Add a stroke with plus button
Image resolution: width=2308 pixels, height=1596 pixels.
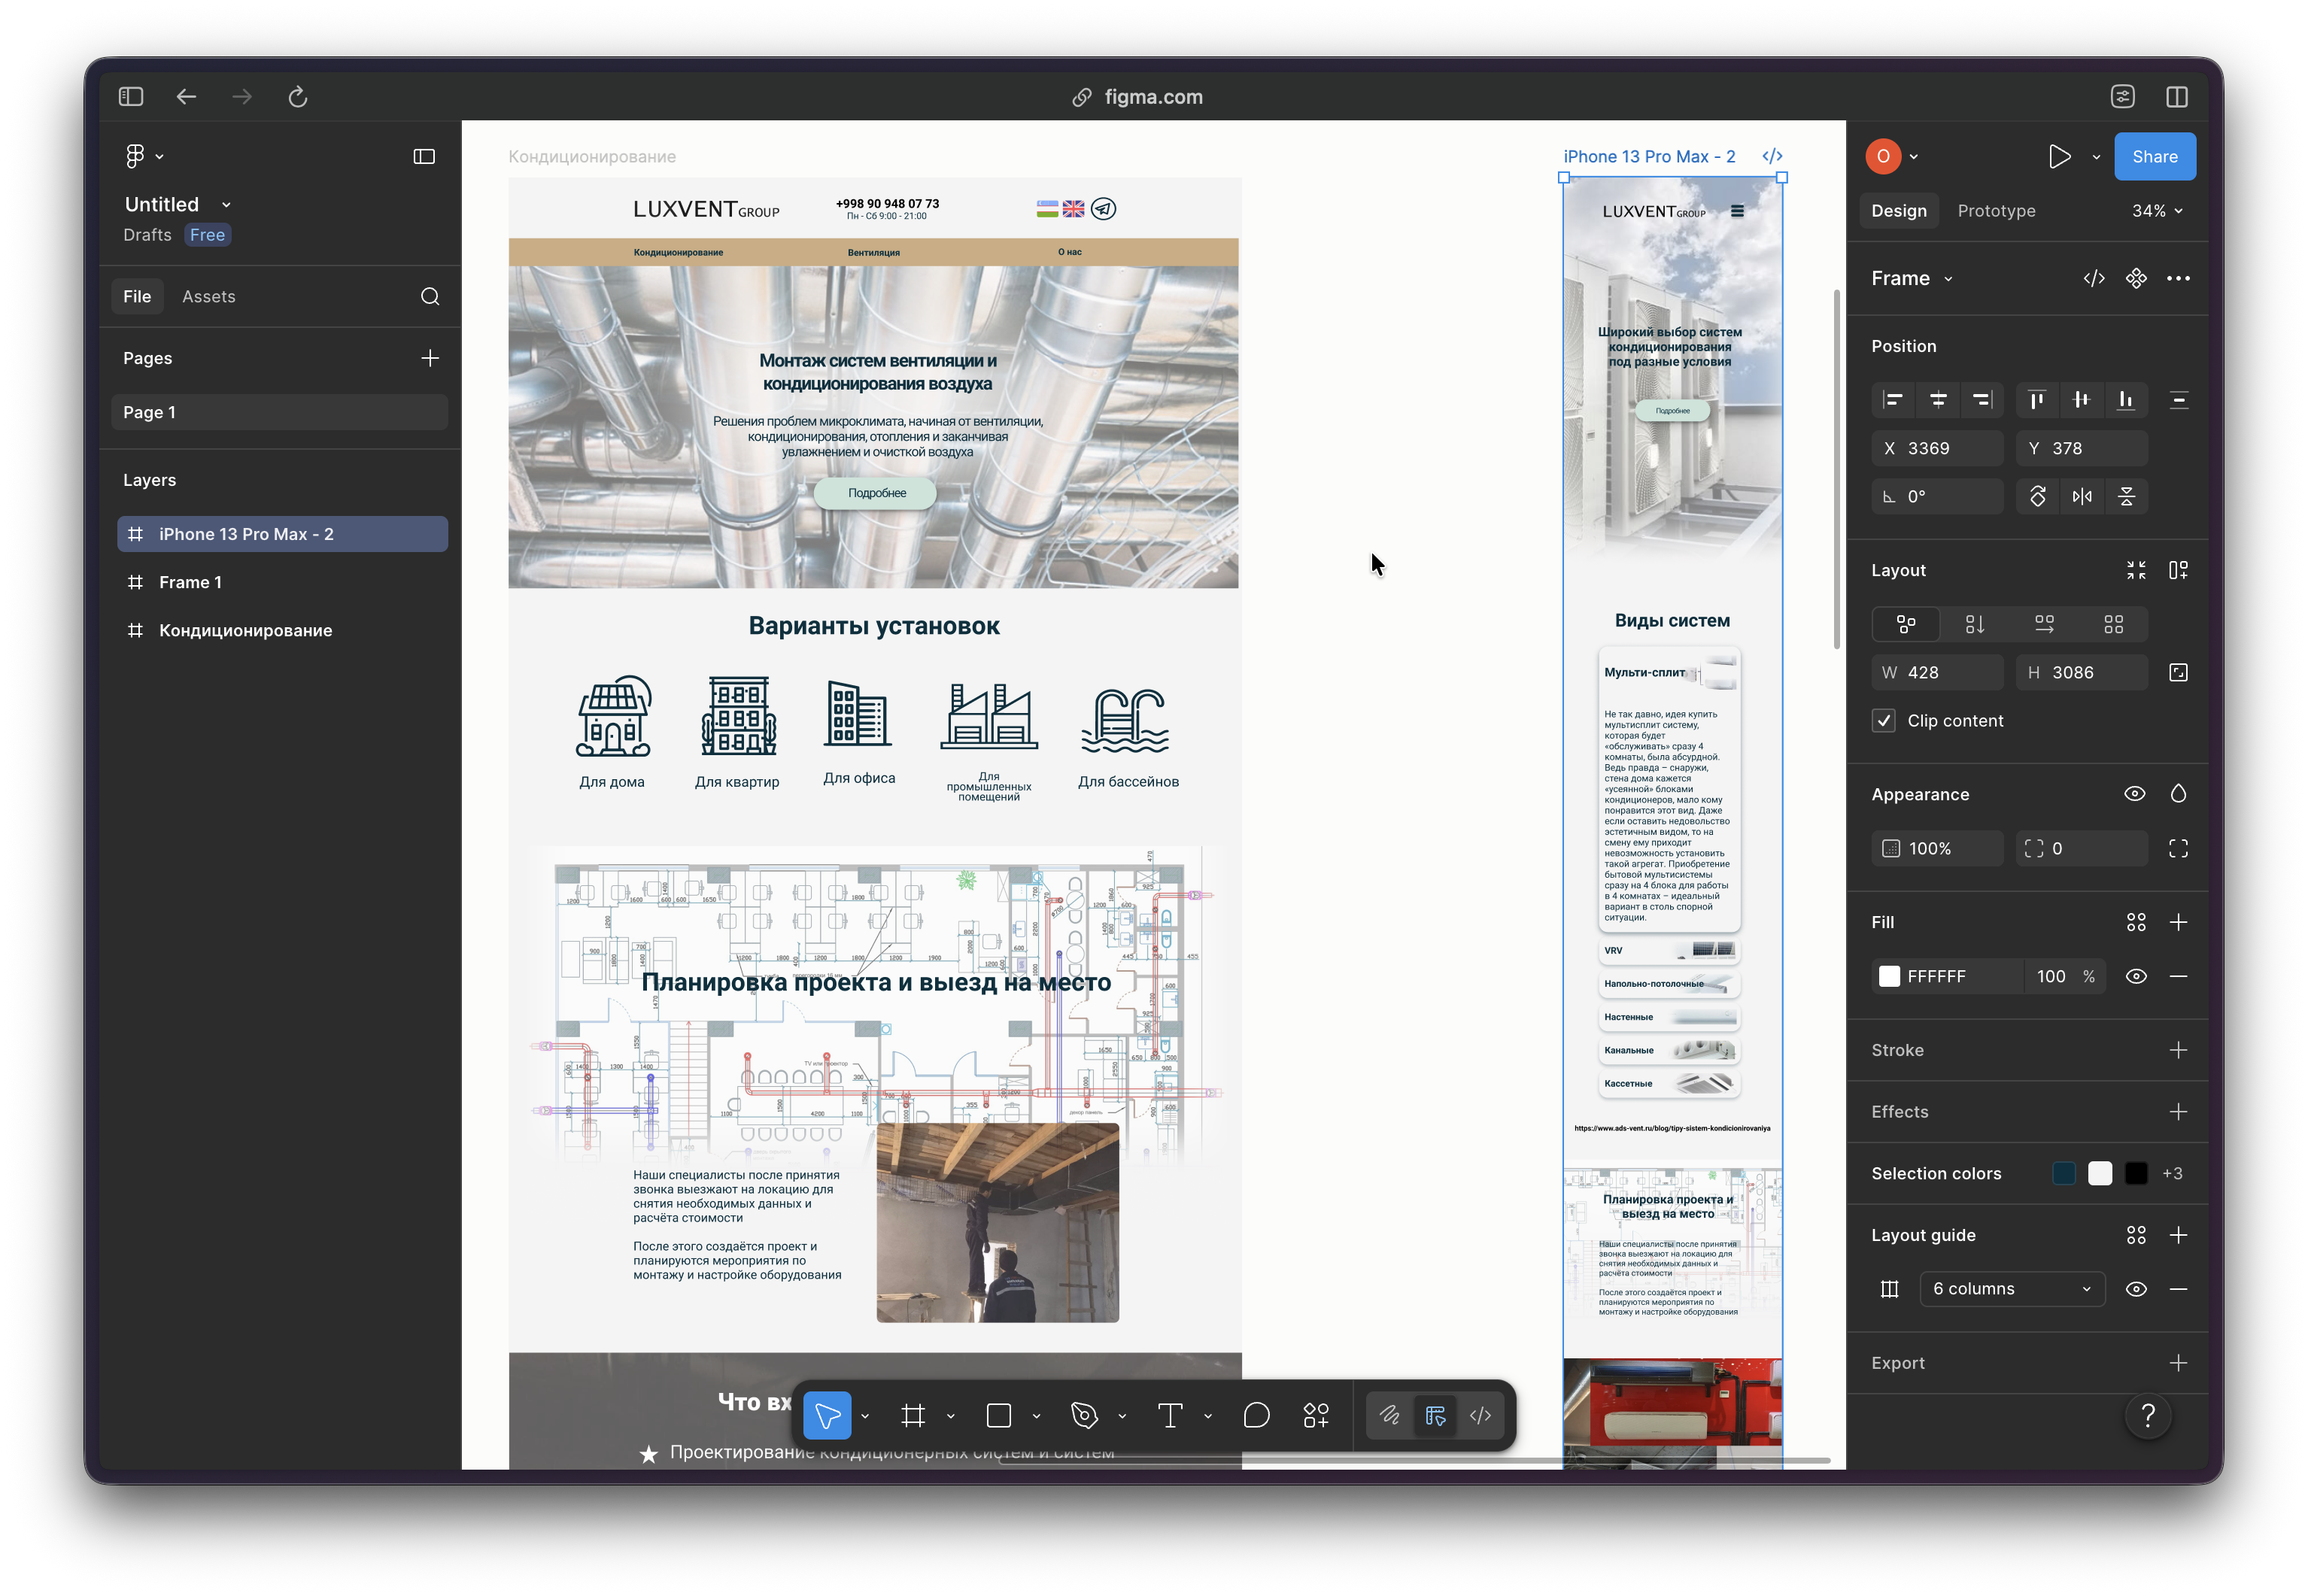2178,1050
